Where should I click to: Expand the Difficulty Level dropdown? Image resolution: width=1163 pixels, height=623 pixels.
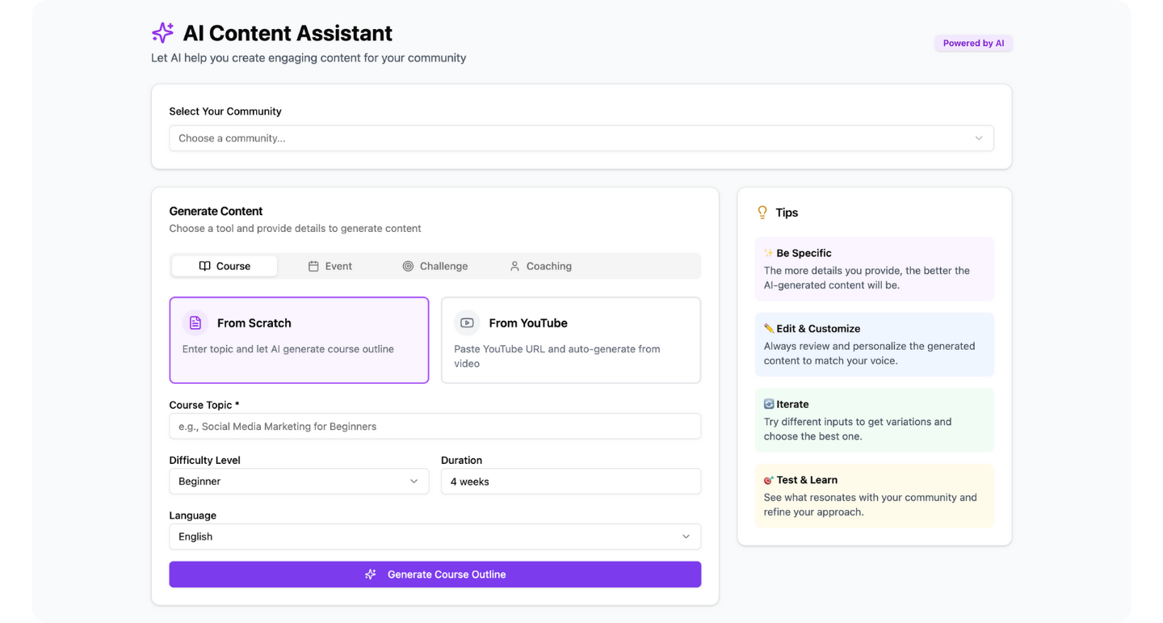[x=299, y=482]
